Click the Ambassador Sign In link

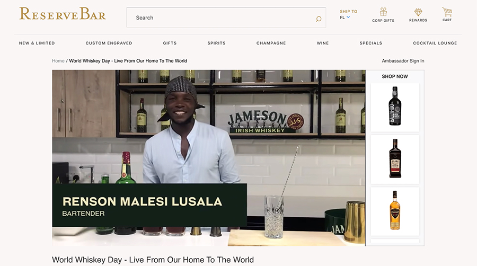tap(403, 61)
